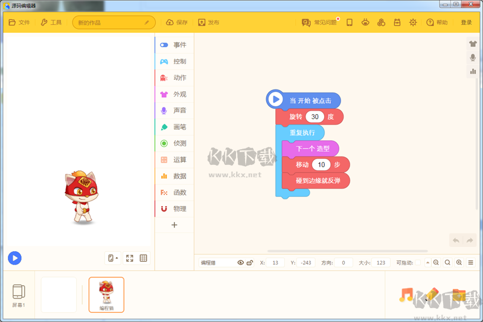483x322 pixels.
Task: Click the workspace horizontal scrollbar
Action: tap(348, 251)
